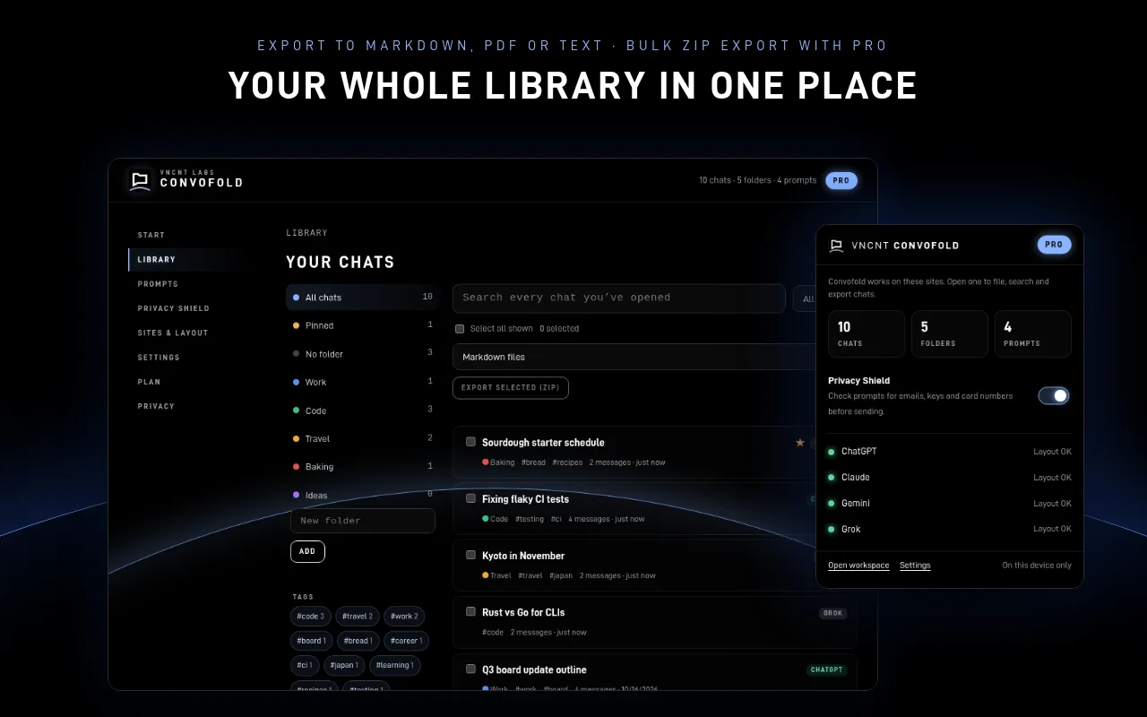Open Settings in the left sidebar

[x=159, y=358]
